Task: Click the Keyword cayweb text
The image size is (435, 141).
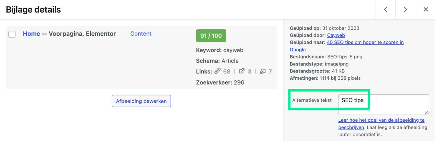Action: click(x=220, y=50)
